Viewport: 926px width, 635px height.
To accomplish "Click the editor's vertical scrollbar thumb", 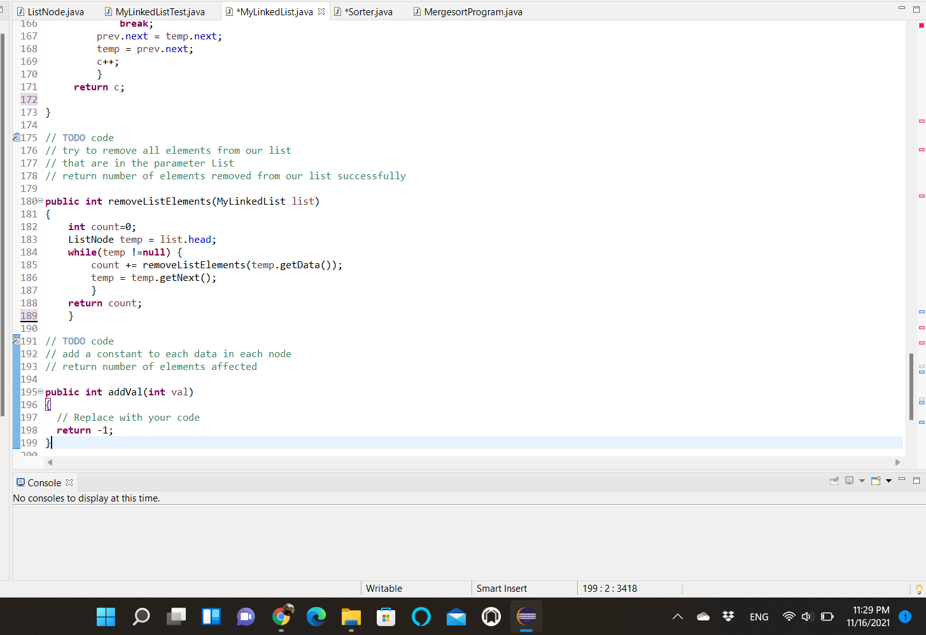I will click(x=912, y=387).
